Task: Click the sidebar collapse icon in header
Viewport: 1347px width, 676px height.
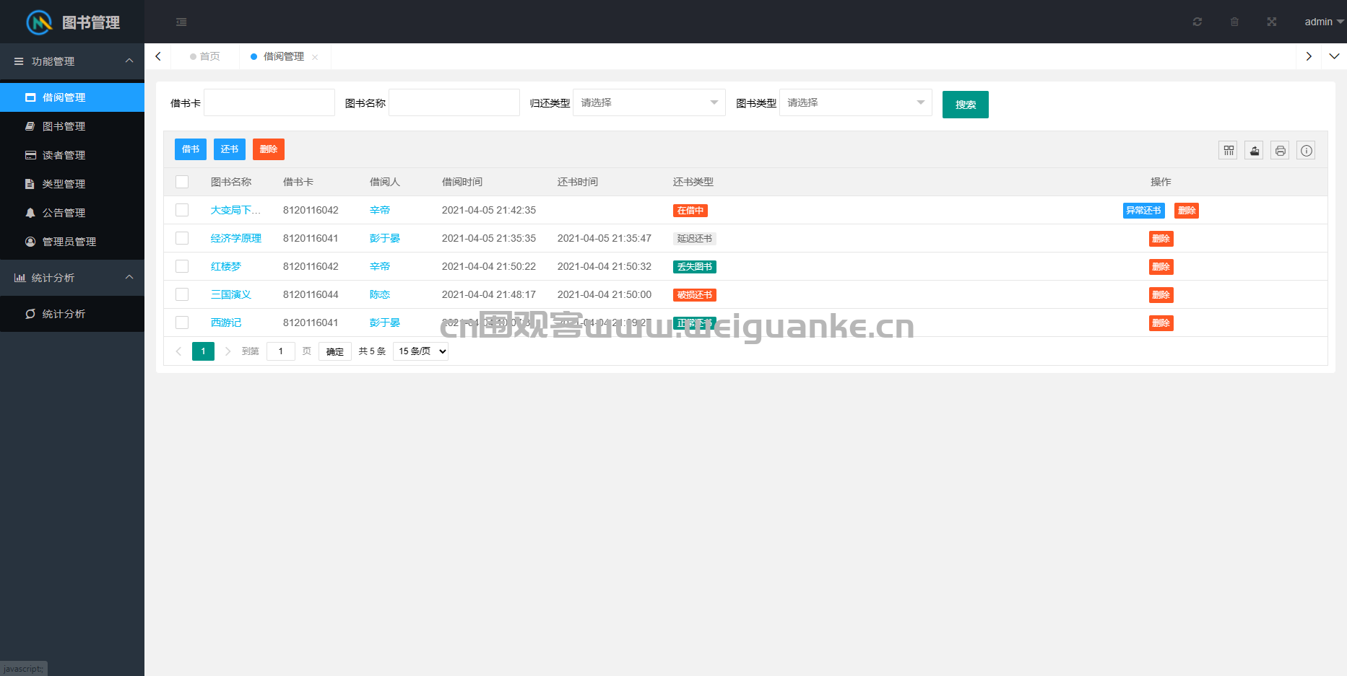Action: point(181,22)
